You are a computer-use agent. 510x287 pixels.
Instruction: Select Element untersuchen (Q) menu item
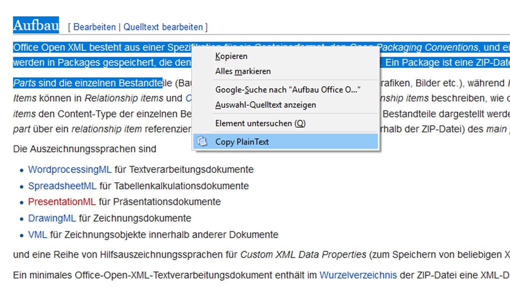click(260, 123)
